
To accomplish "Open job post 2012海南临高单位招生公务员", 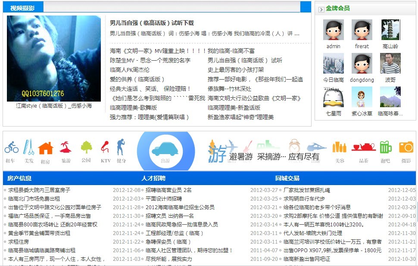I will point(180,207).
